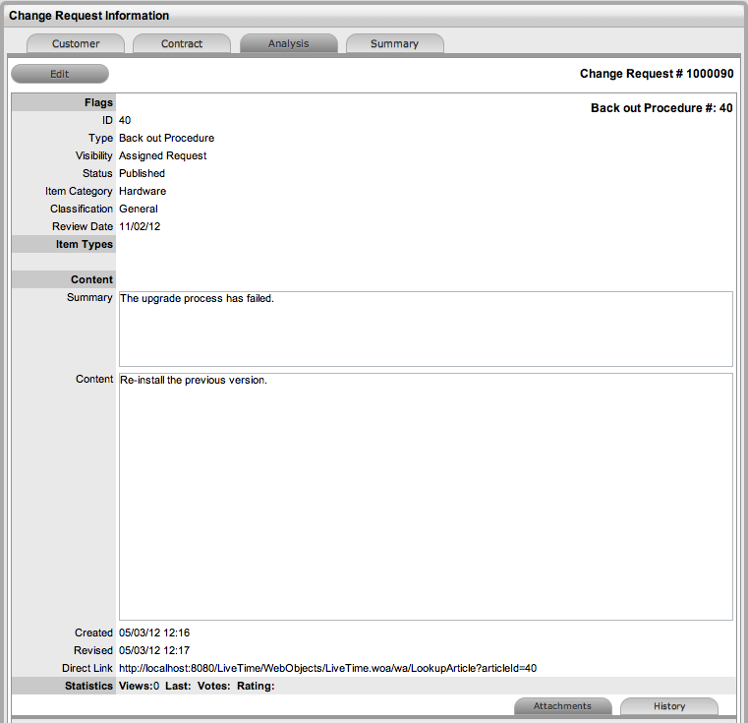The height and width of the screenshot is (723, 748).
Task: Click the Views:0 statistic
Action: click(x=139, y=686)
